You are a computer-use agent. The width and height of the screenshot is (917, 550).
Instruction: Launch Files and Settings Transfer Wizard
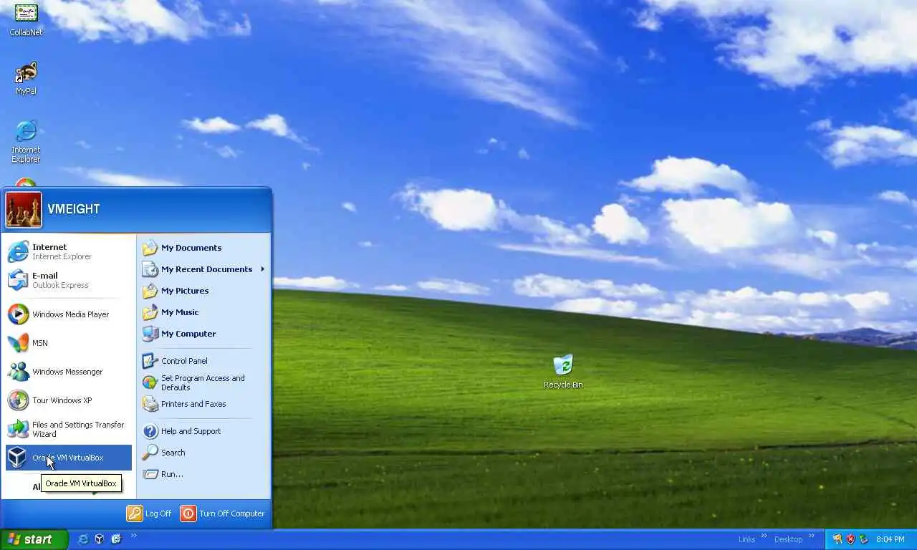coord(69,429)
